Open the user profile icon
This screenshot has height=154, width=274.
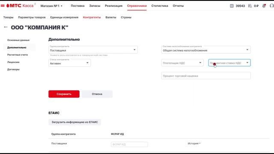pos(272,6)
